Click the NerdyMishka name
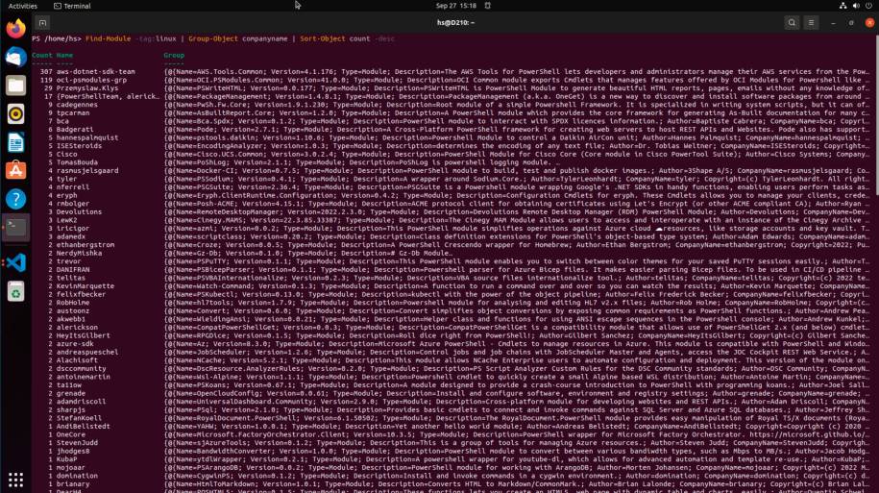Image resolution: width=879 pixels, height=493 pixels. coord(79,253)
